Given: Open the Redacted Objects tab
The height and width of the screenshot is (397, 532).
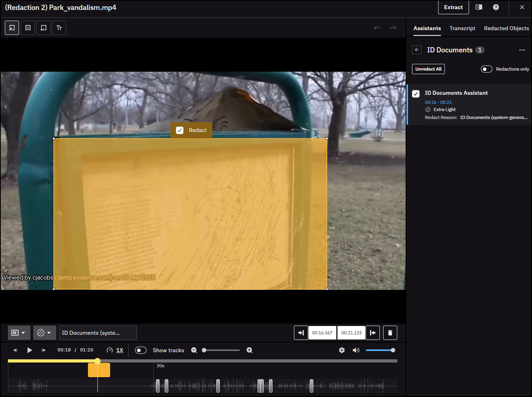Looking at the screenshot, I should [506, 28].
